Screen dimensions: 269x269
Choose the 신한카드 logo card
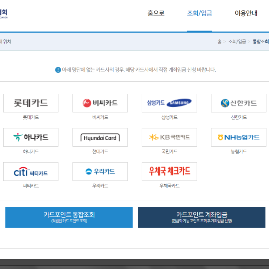[239, 103]
